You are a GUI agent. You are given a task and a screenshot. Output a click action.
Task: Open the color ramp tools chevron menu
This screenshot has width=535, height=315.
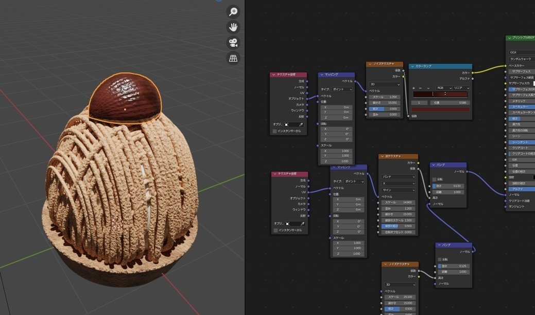[428, 88]
